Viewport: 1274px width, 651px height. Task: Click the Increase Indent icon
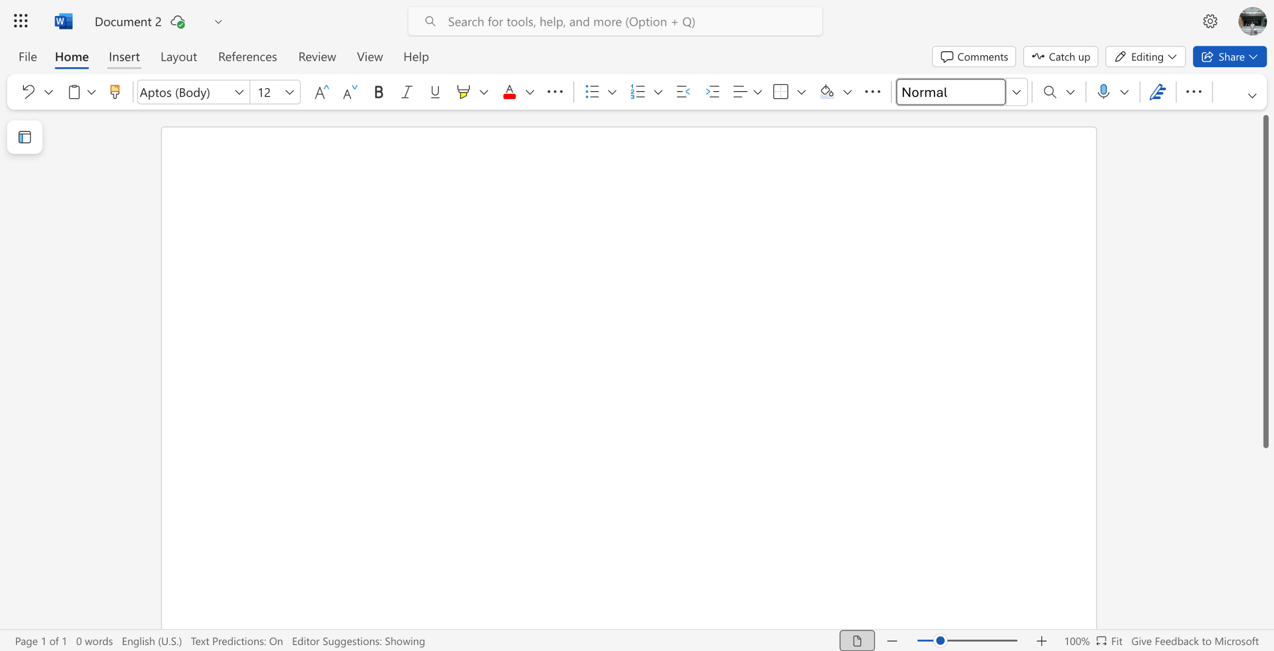[x=713, y=92]
